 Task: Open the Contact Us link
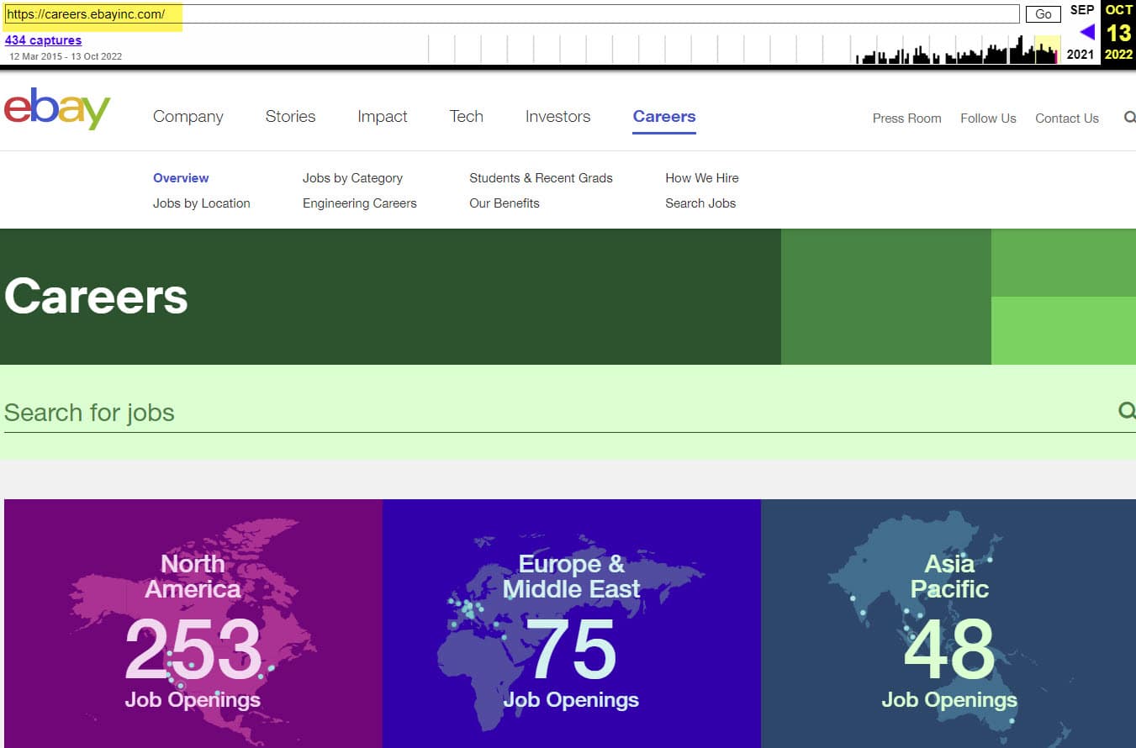tap(1067, 119)
